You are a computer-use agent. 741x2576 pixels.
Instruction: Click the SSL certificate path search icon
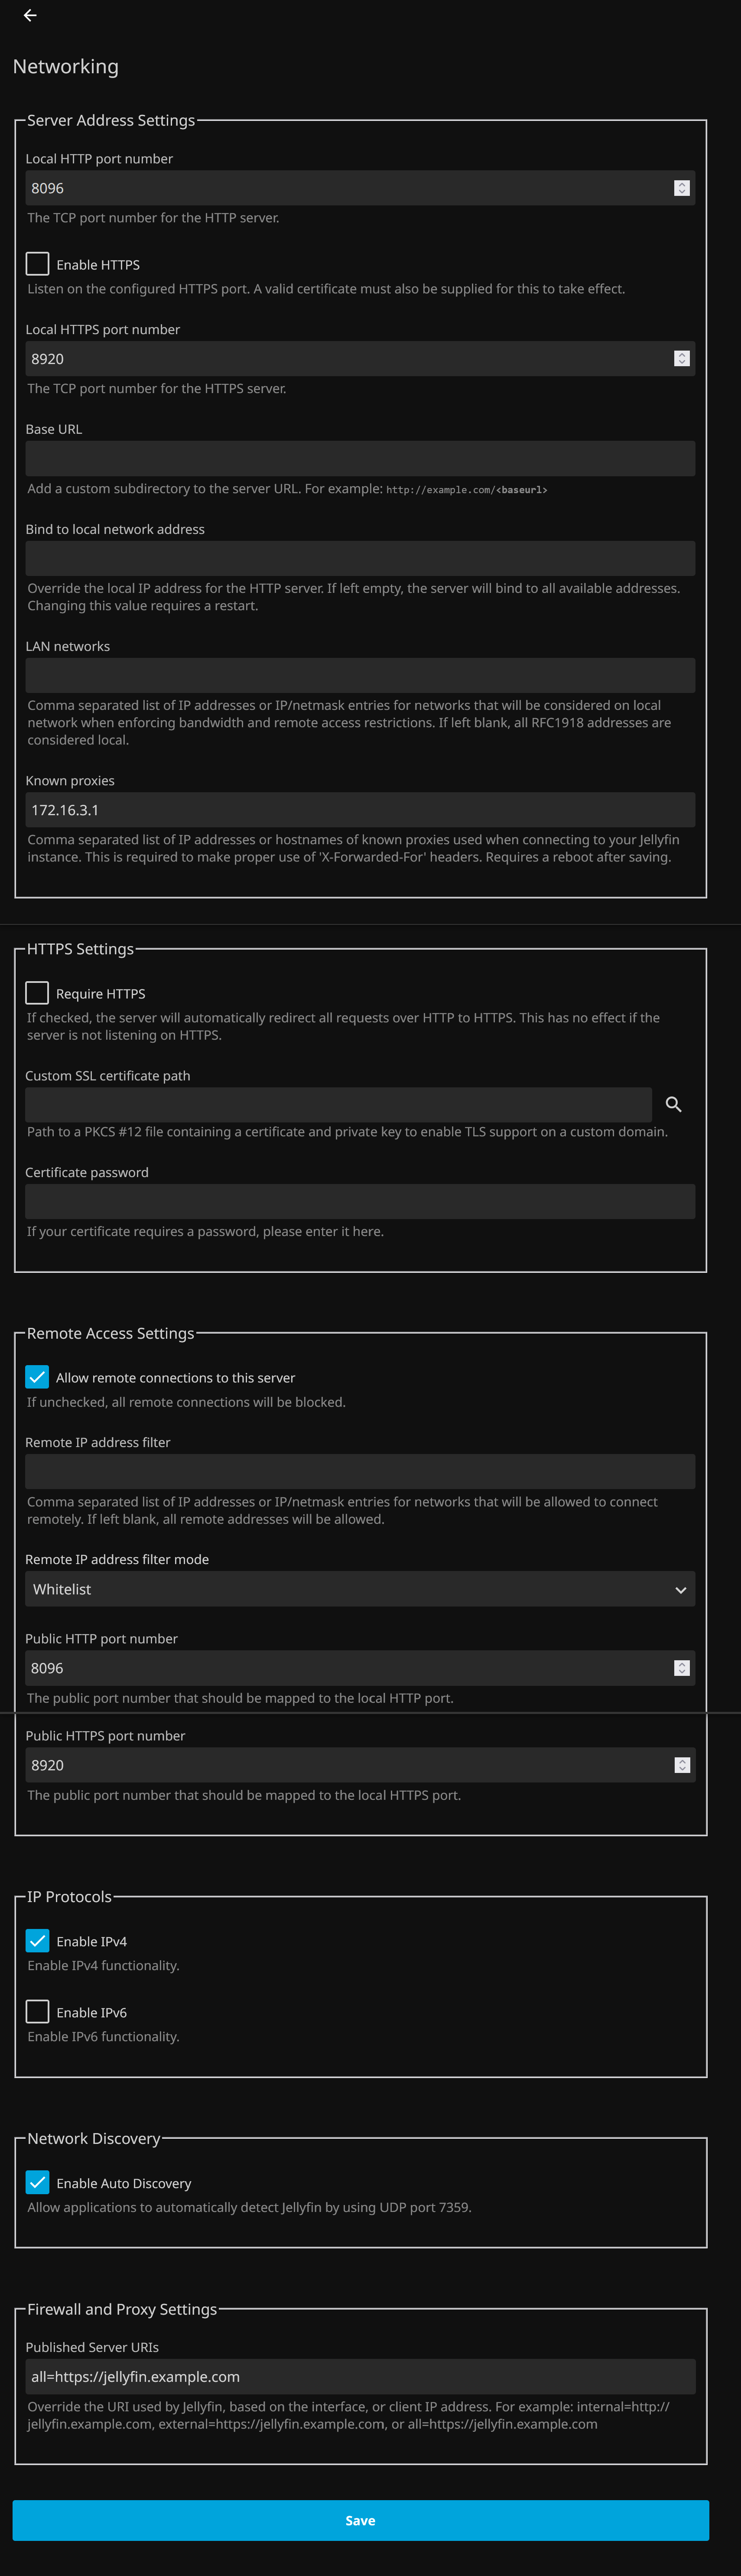pos(673,1104)
